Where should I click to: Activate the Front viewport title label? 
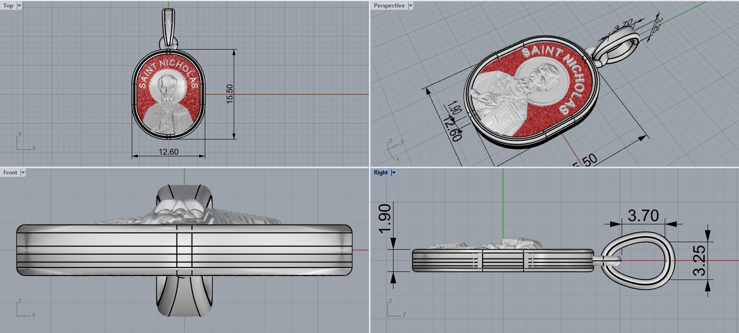point(10,173)
